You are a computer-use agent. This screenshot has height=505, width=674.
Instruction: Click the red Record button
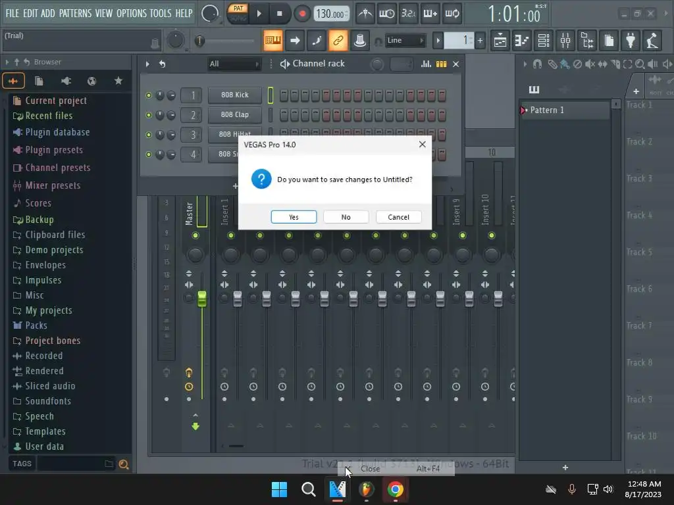point(302,14)
